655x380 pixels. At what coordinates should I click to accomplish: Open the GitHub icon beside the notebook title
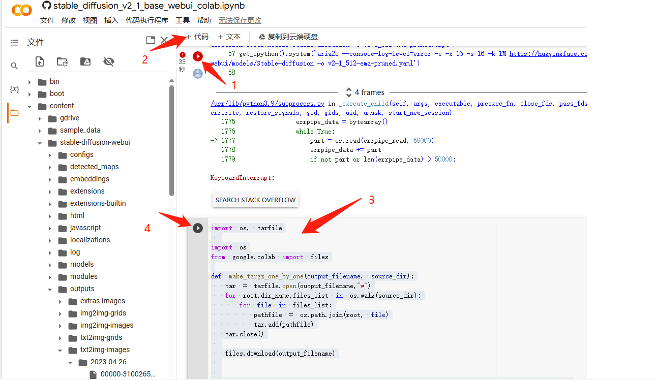(x=46, y=6)
